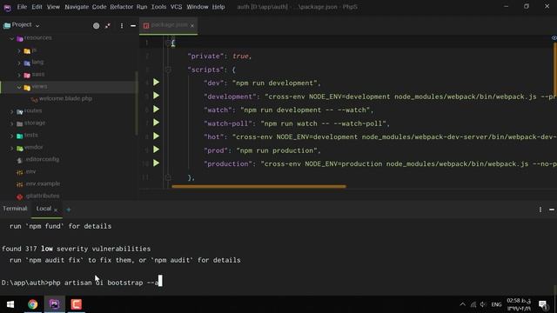Run the "hot" script gutter icon
The width and height of the screenshot is (557, 313).
[x=157, y=137]
